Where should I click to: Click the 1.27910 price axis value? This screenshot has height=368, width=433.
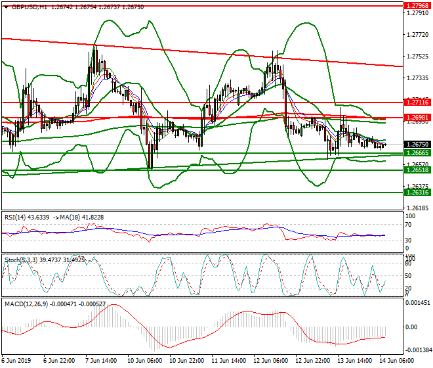point(418,12)
